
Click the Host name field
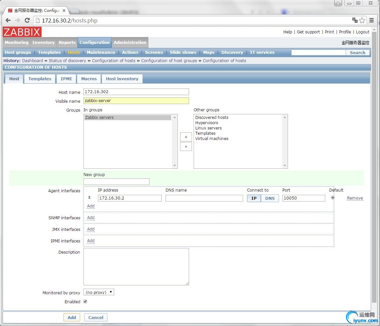(x=136, y=92)
